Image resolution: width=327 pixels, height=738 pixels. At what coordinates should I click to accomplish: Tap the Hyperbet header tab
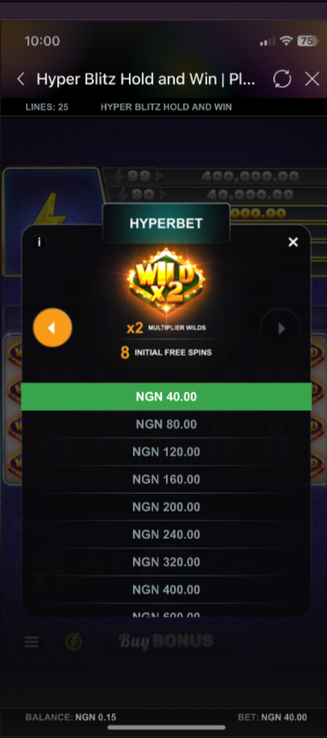166,223
